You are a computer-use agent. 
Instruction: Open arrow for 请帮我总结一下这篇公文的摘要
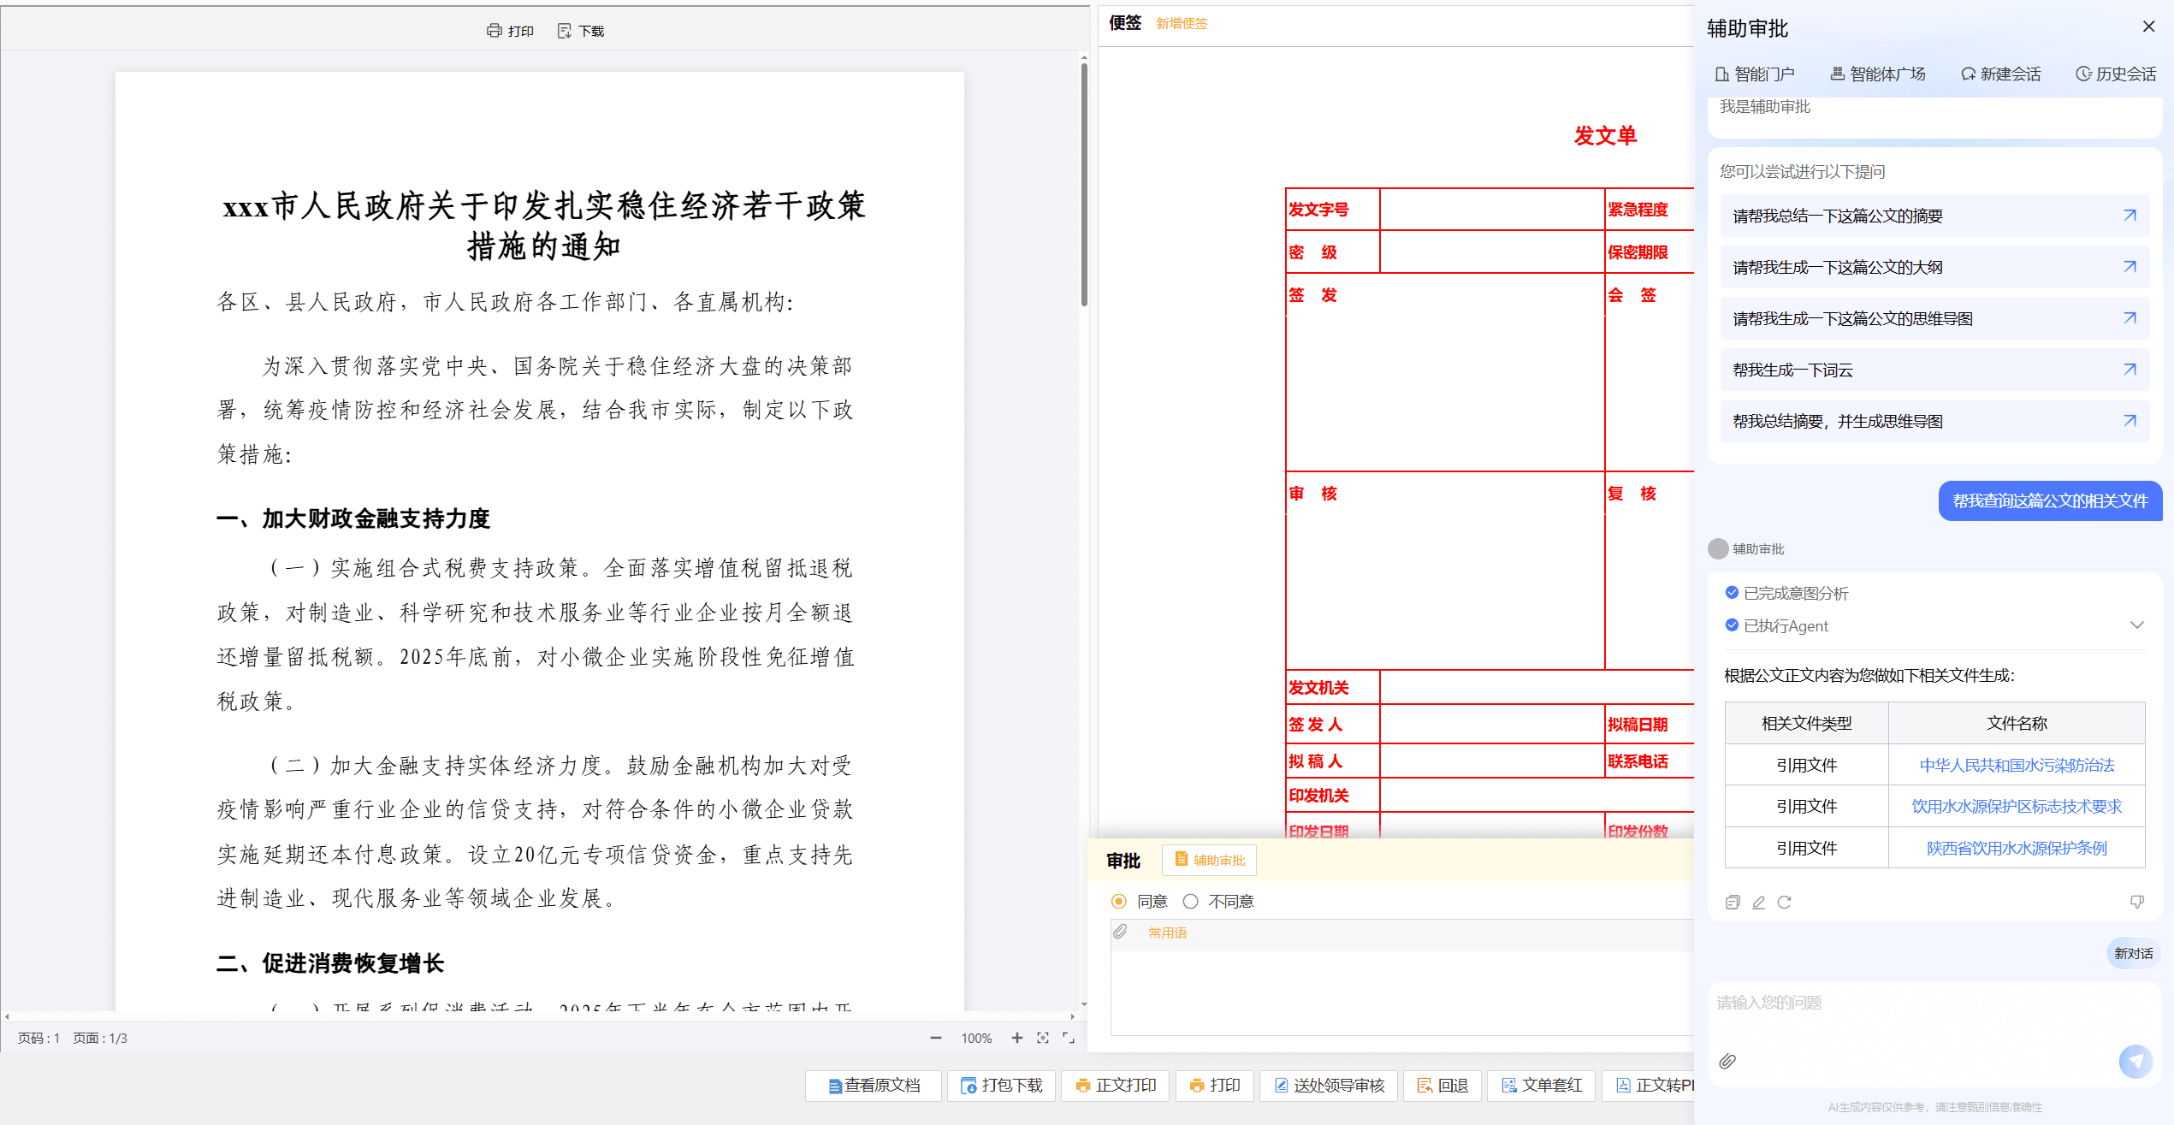click(2130, 216)
